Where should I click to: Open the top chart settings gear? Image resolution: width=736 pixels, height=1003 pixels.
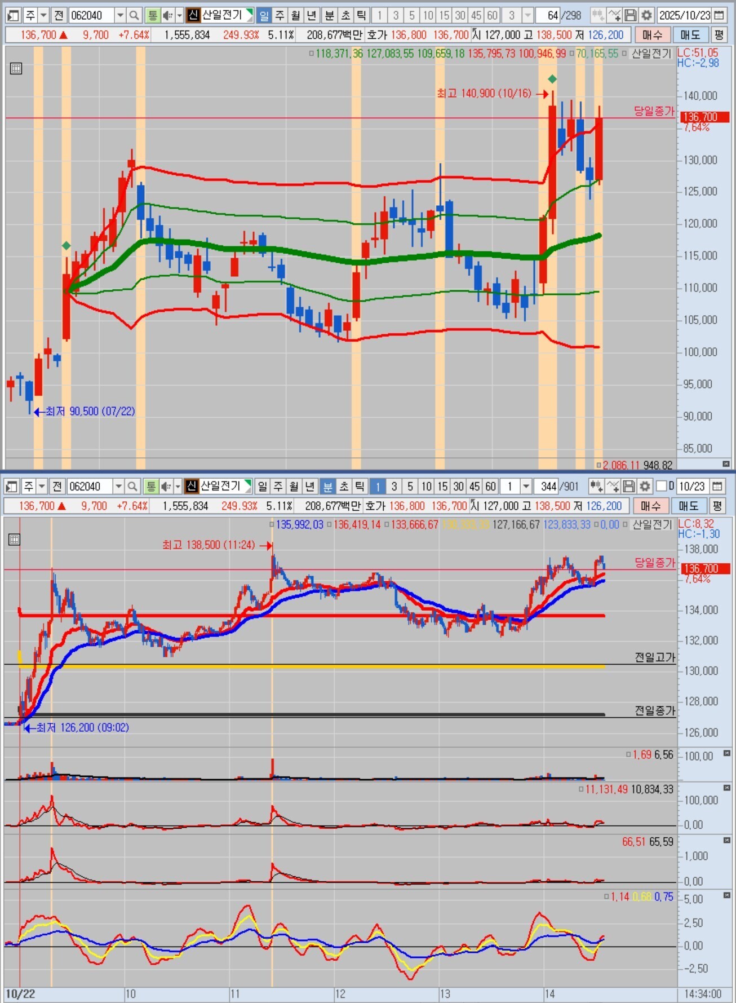pyautogui.click(x=647, y=15)
